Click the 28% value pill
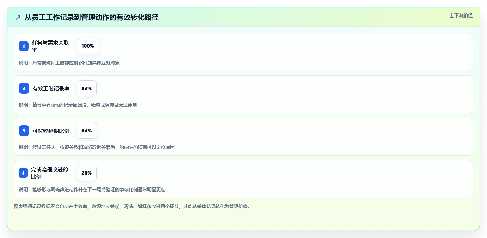Viewport: 487px width, 238px height. [x=86, y=173]
